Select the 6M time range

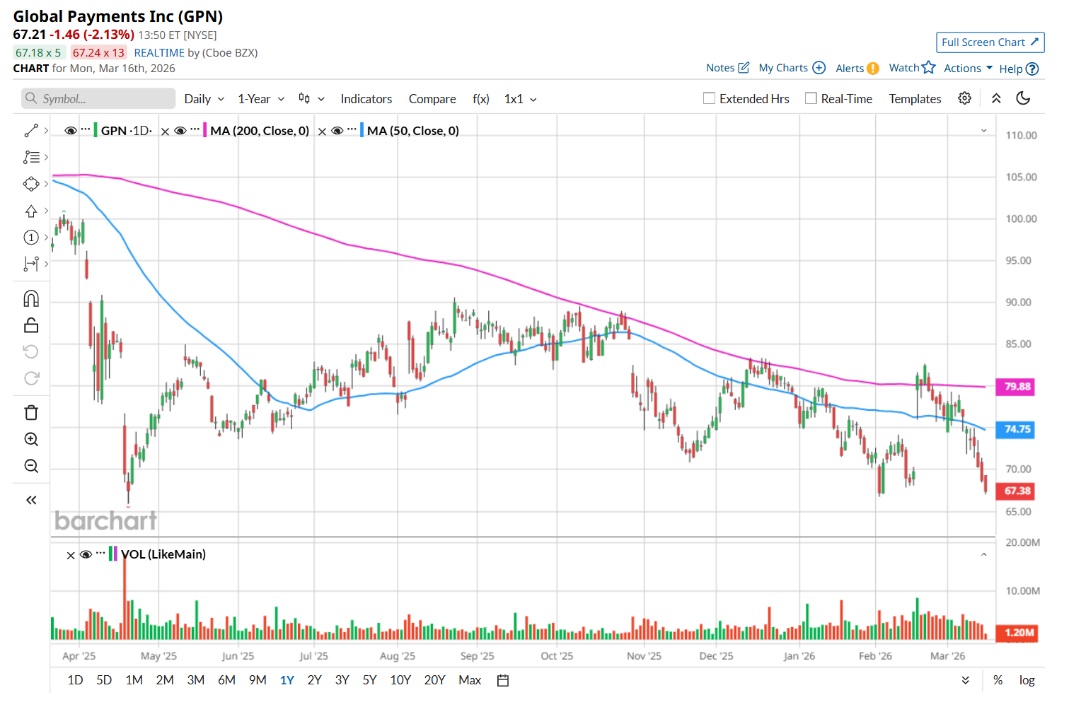coord(226,680)
